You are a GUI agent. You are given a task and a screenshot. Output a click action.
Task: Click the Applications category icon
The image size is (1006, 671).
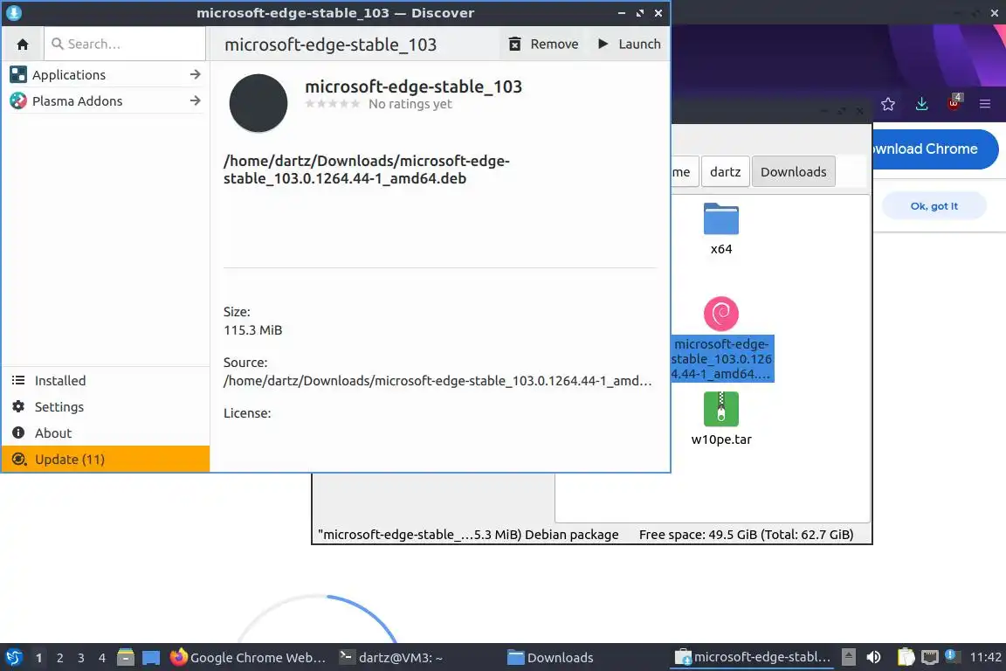[x=18, y=74]
